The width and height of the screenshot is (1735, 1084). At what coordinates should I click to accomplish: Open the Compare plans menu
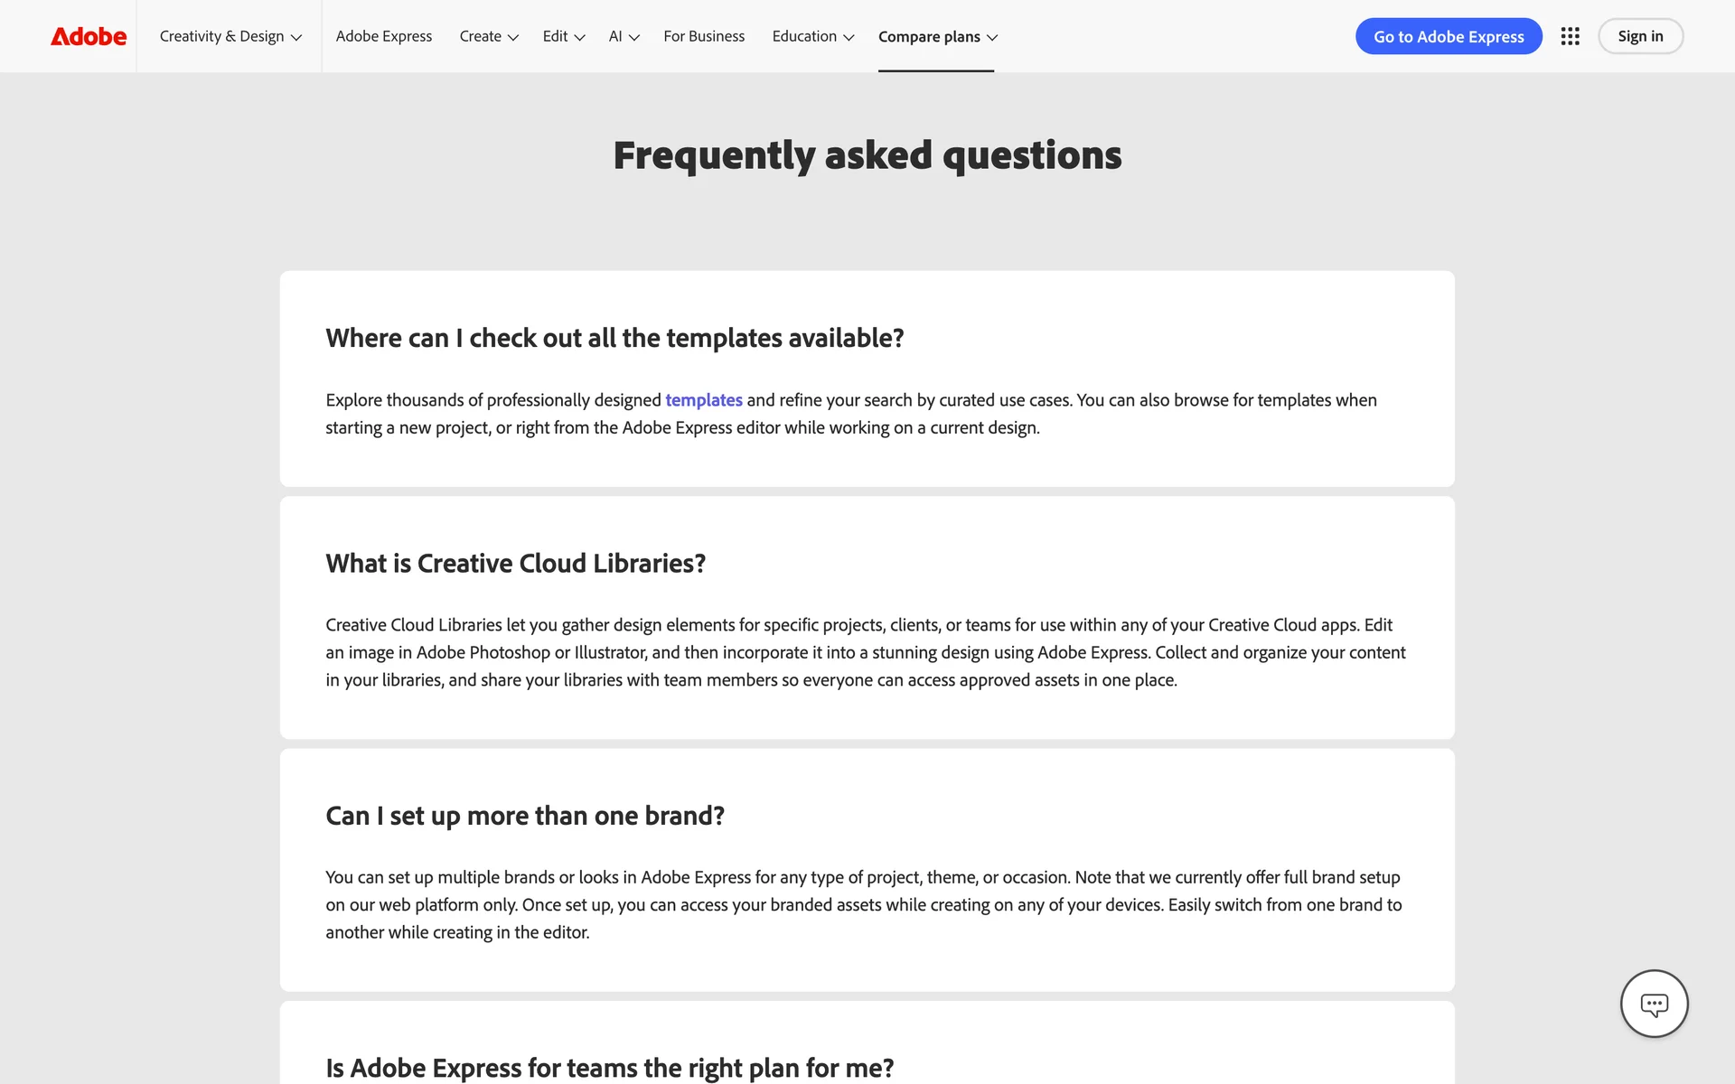[x=937, y=36]
